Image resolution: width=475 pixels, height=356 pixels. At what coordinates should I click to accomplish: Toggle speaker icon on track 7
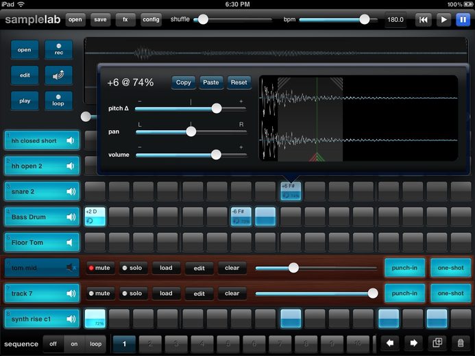pos(71,293)
